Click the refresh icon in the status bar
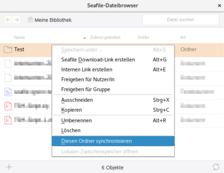The width and height of the screenshot is (224, 173). click(215, 167)
